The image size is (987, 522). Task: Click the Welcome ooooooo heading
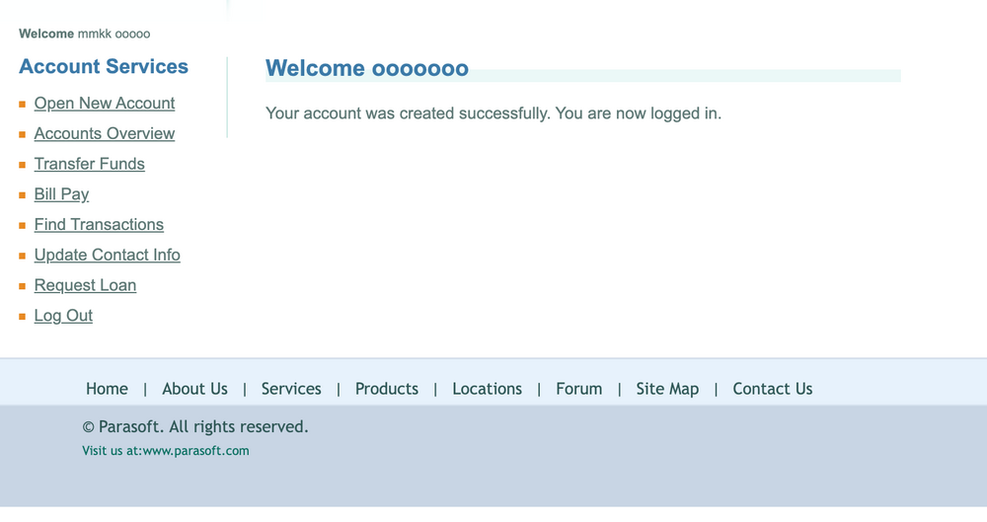tap(367, 68)
